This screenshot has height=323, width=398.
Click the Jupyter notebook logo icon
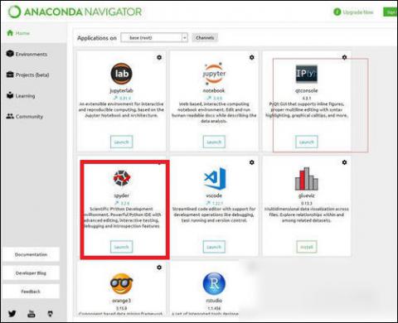click(x=214, y=74)
